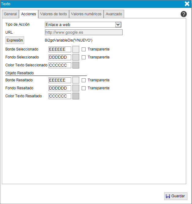Click the URL input field
This screenshot has height=204, width=192.
83,32
